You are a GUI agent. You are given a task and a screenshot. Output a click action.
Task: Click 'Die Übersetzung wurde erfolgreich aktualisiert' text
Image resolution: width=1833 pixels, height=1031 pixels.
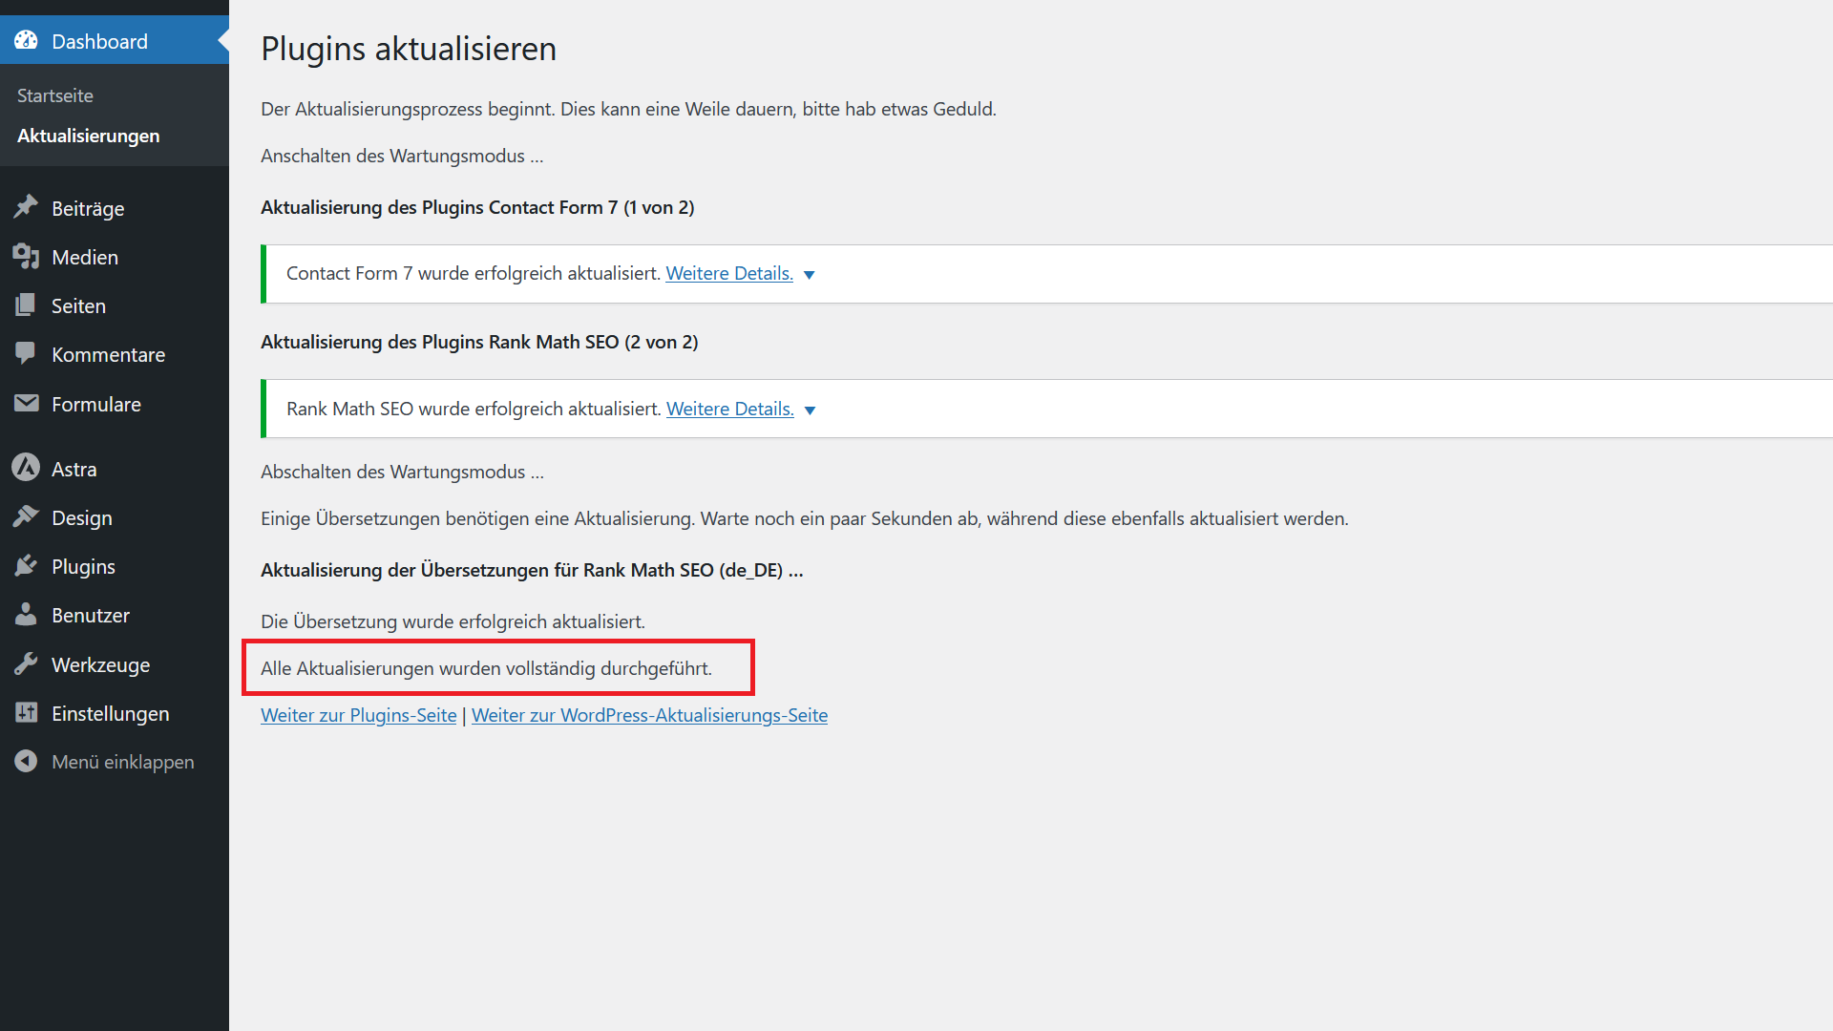click(x=453, y=621)
